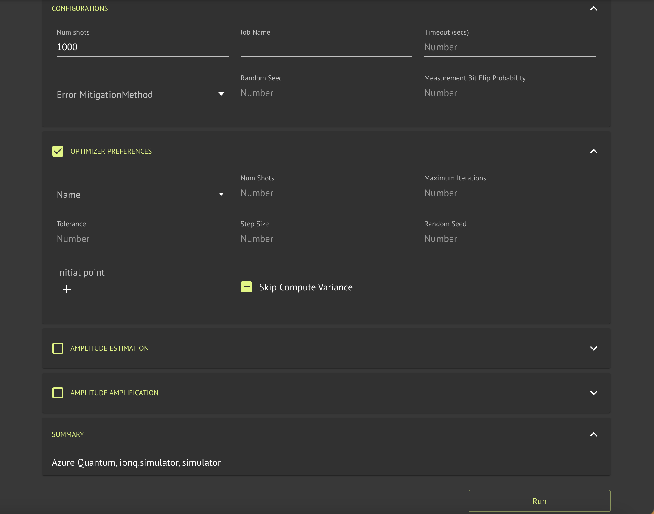654x514 pixels.
Task: Click the 'Skip Compute Variance' label
Action: (306, 287)
